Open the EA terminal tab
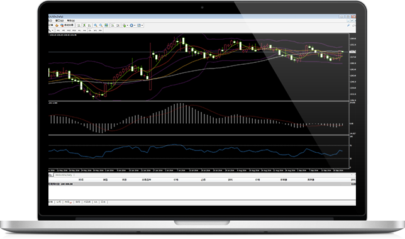405x239 pixels. pyautogui.click(x=96, y=202)
